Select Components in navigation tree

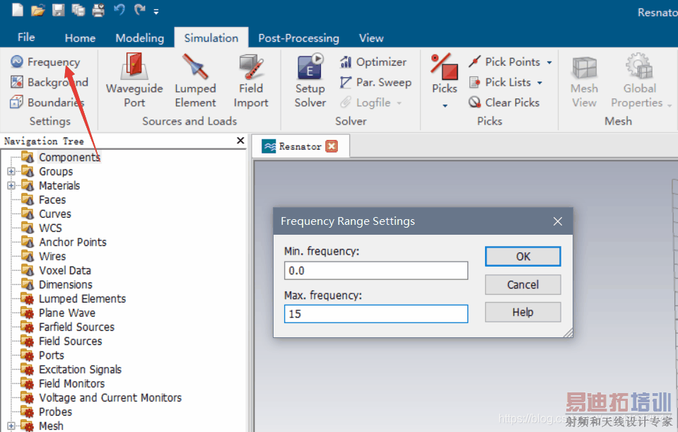pos(69,158)
